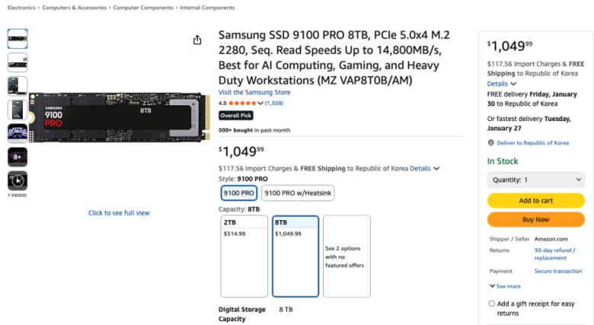Select 9100 PRO w/Heatsink style option
Viewport: 594px width, 325px height.
point(298,193)
